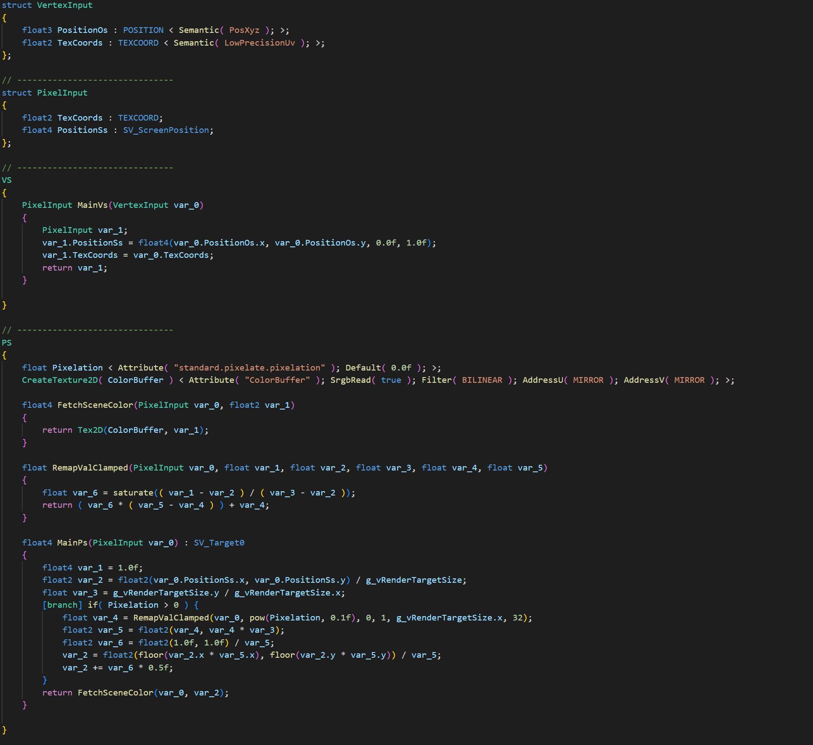Select "standard.pixelate.pixelation" string
813x745 pixels.
point(250,368)
